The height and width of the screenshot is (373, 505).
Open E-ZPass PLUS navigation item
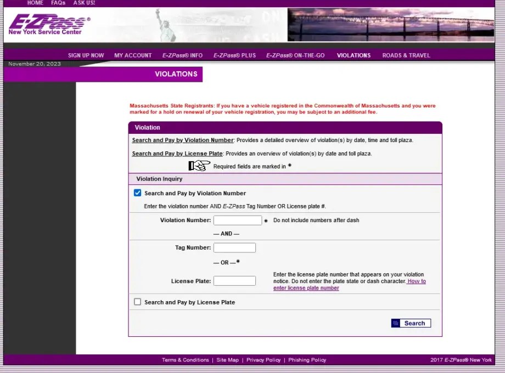[234, 55]
